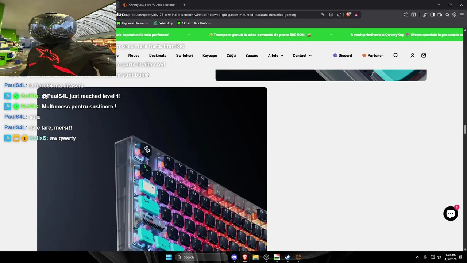The image size is (467, 263).
Task: Click the address bar URL field
Action: click(x=215, y=15)
